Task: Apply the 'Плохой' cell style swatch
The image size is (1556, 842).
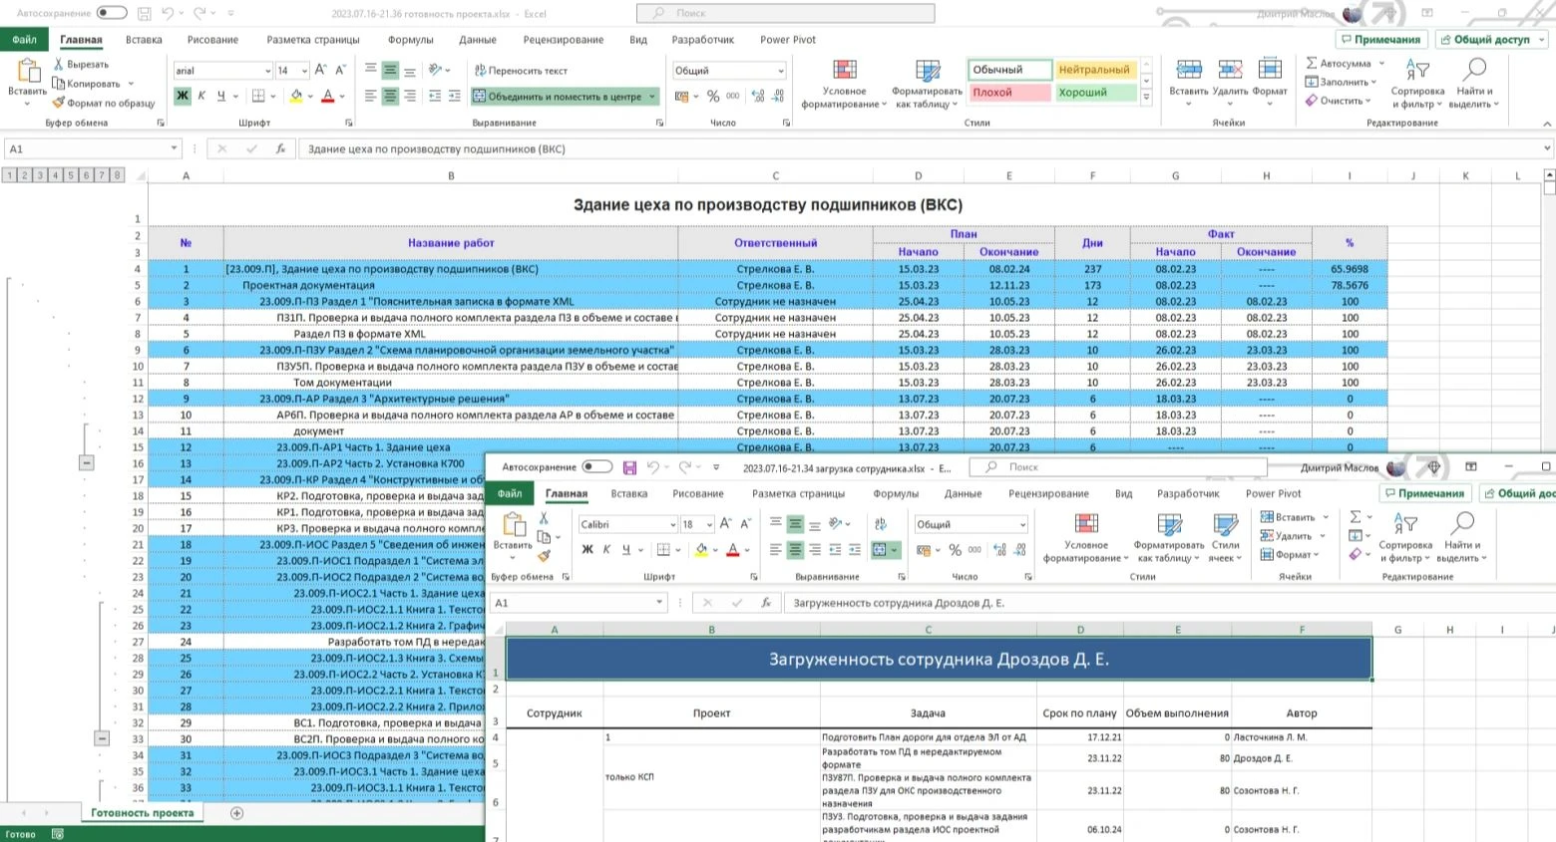Action: [x=1009, y=93]
